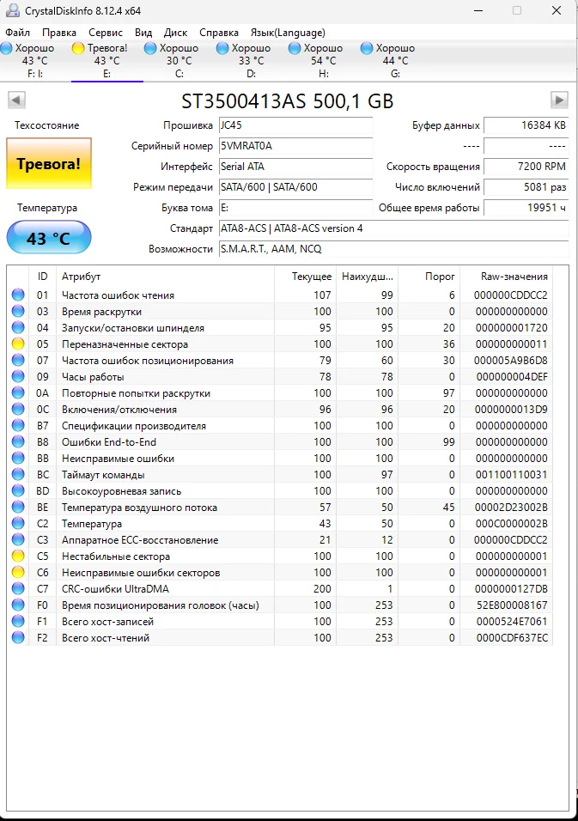This screenshot has width=578, height=821.
Task: Click the rotation speed field 7200 RPM
Action: tap(526, 167)
